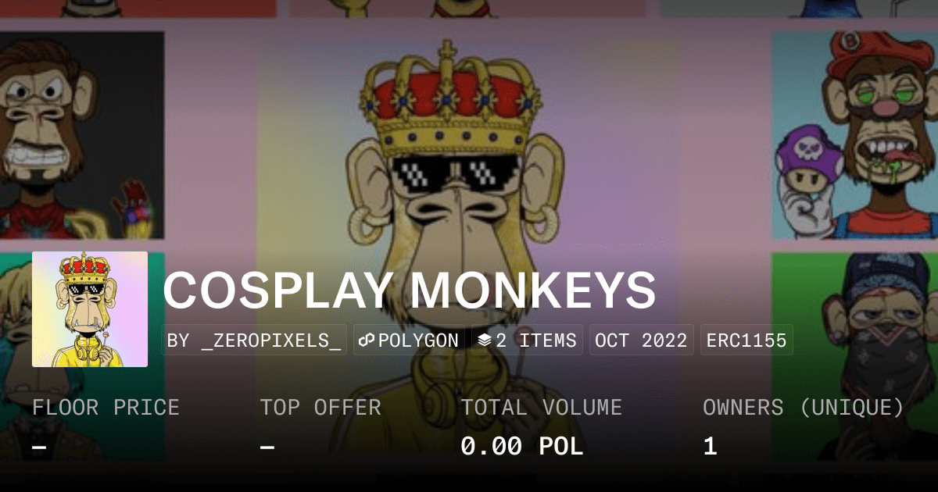This screenshot has width=938, height=492.
Task: Click the OWNERS (UNIQUE) label
Action: point(804,408)
